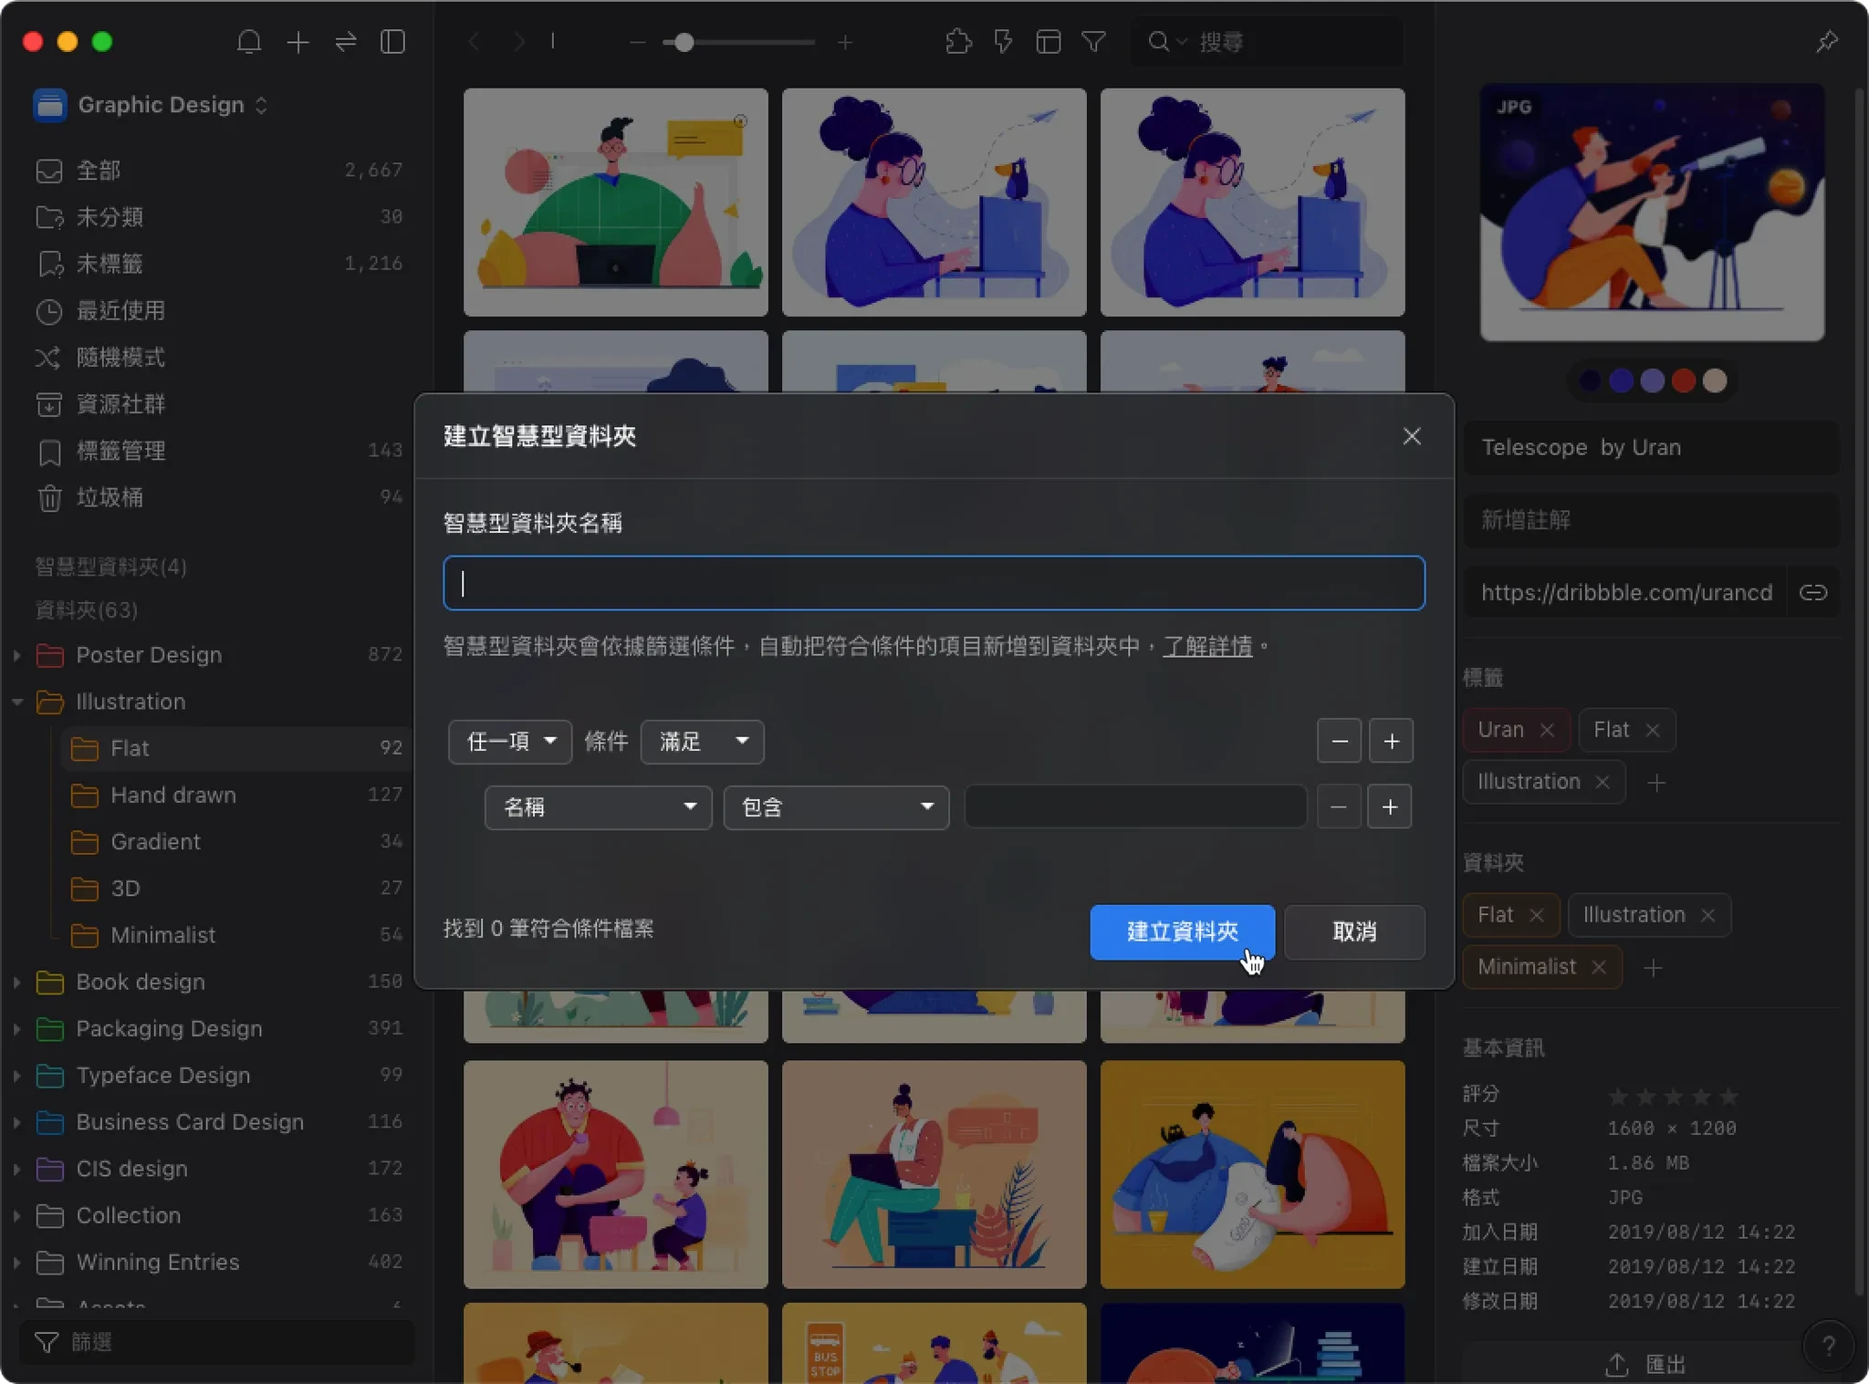Click the help question mark button
Screen dimensions: 1869x1384
1828,1346
